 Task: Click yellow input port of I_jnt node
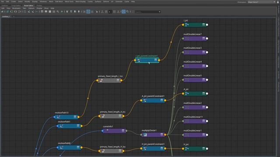[x=183, y=25]
